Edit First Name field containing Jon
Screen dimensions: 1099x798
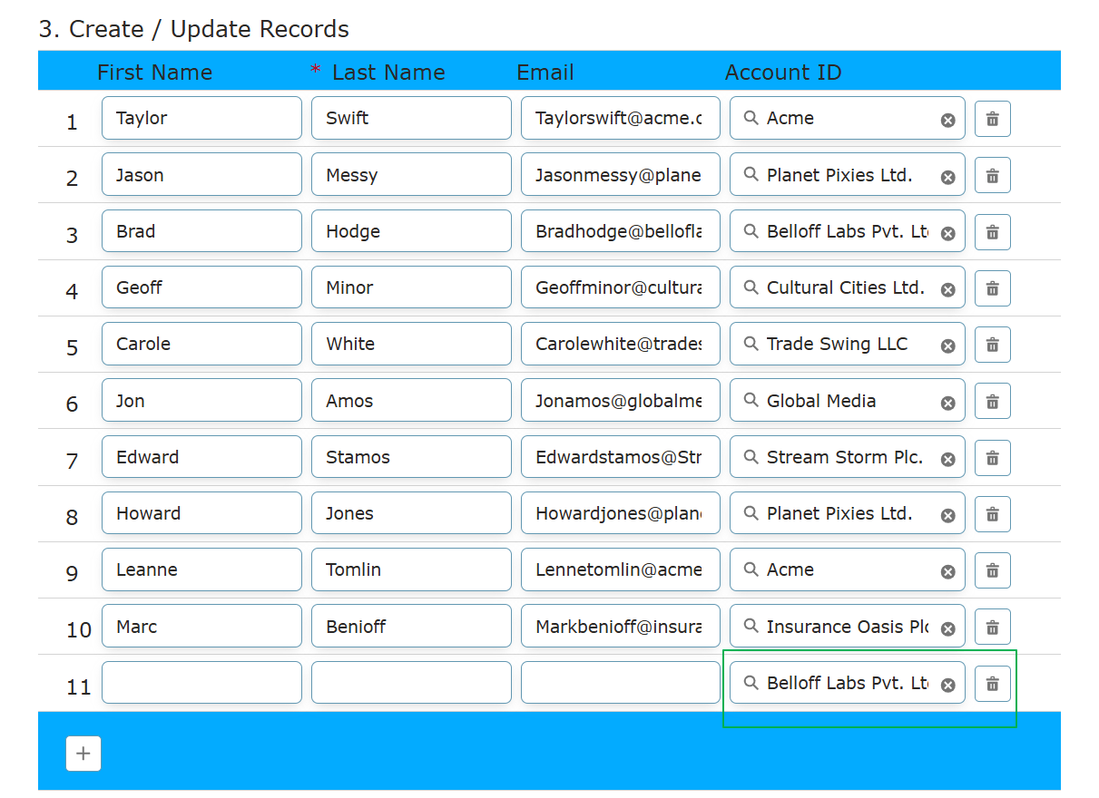click(x=201, y=401)
